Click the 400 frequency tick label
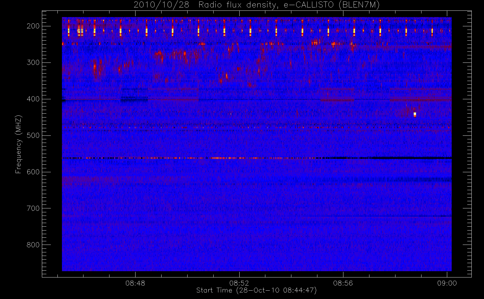This screenshot has height=299, width=484. point(33,99)
